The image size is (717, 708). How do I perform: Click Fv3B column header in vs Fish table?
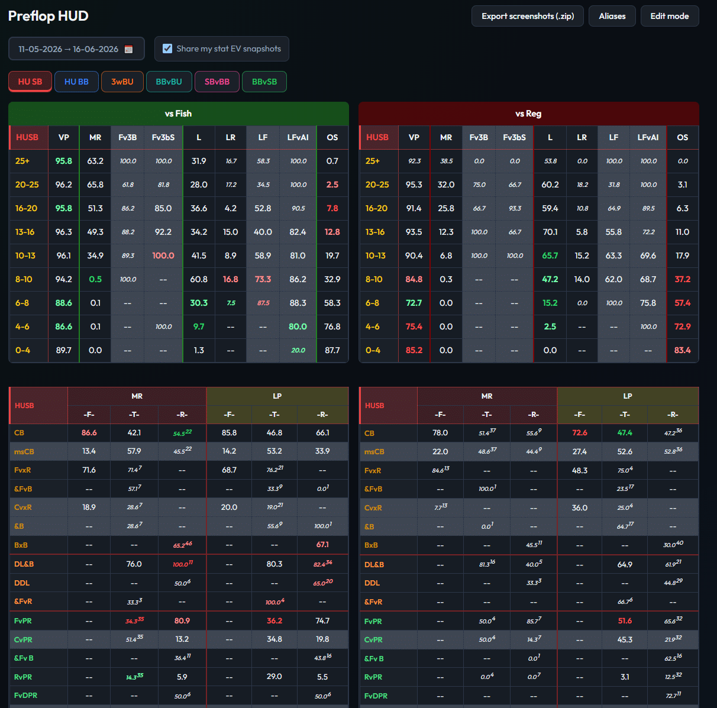pyautogui.click(x=128, y=137)
